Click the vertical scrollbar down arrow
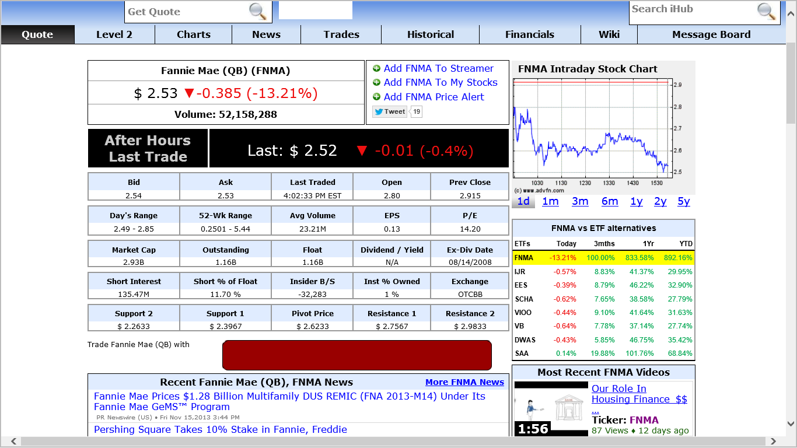The height and width of the screenshot is (448, 797). coord(791,425)
